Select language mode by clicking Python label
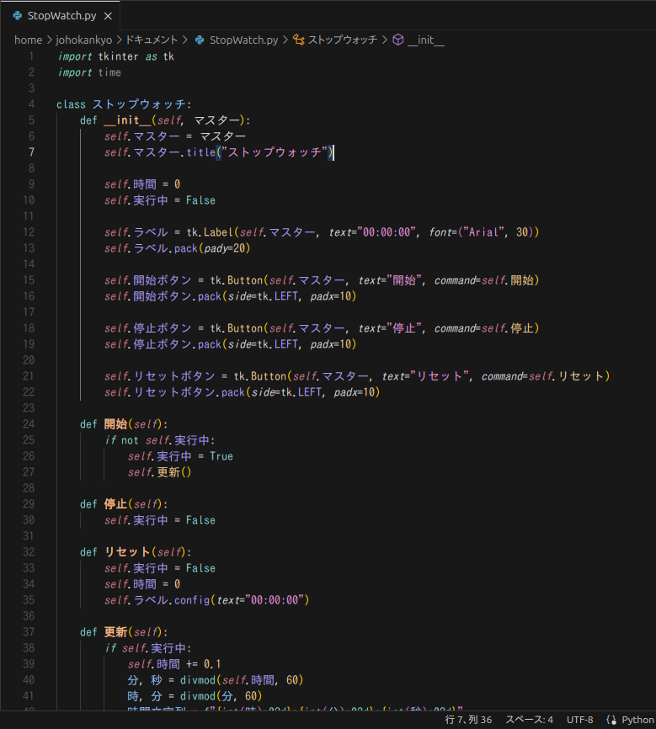Screen dimensions: 656x729 point(637,720)
